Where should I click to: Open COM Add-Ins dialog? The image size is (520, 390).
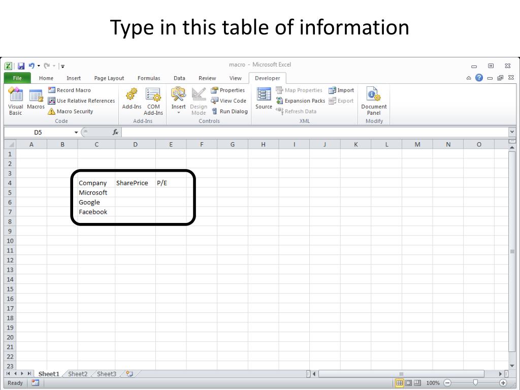coord(153,101)
